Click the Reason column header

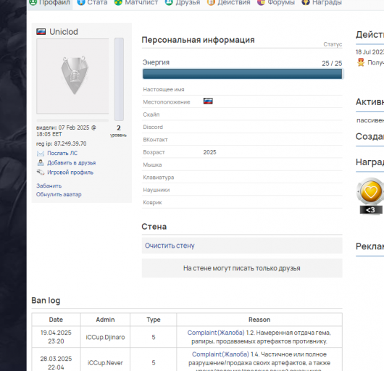click(259, 320)
